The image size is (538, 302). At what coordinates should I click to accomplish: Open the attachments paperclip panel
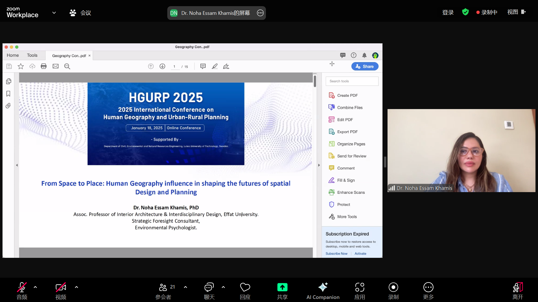[x=8, y=106]
